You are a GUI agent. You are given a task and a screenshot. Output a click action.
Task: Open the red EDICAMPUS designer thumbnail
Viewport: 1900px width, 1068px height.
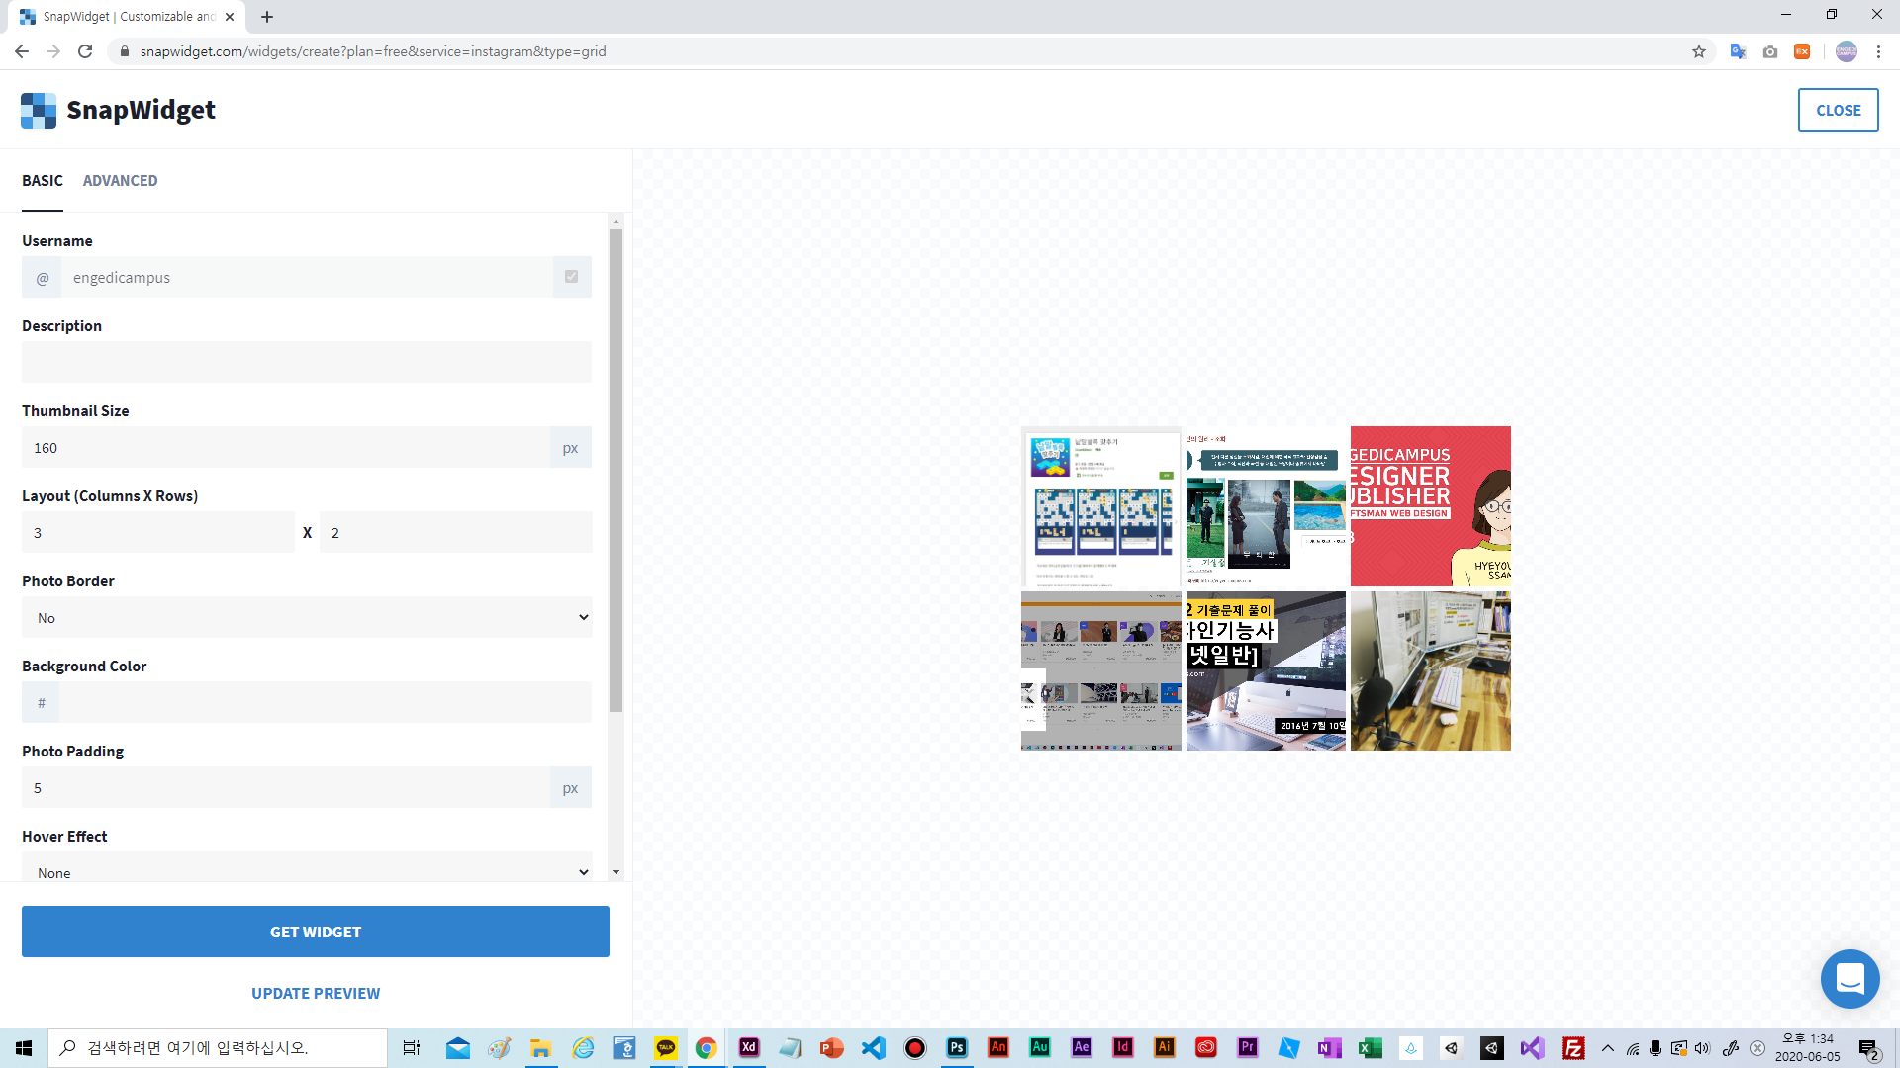pos(1431,506)
